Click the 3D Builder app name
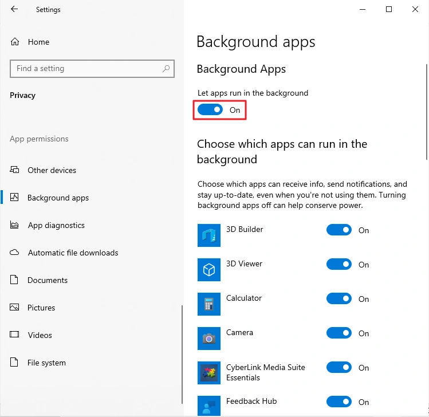 pos(245,229)
